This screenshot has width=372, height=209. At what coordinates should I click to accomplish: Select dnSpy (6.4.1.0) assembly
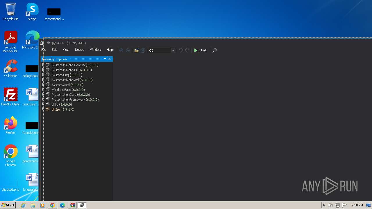click(x=63, y=109)
